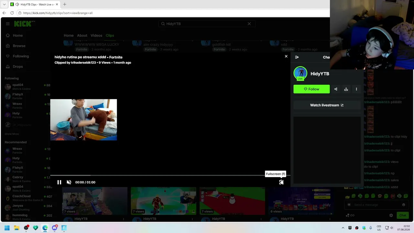Image resolution: width=414 pixels, height=233 pixels.
Task: Open the browser tab list dropdown
Action: coord(4,4)
